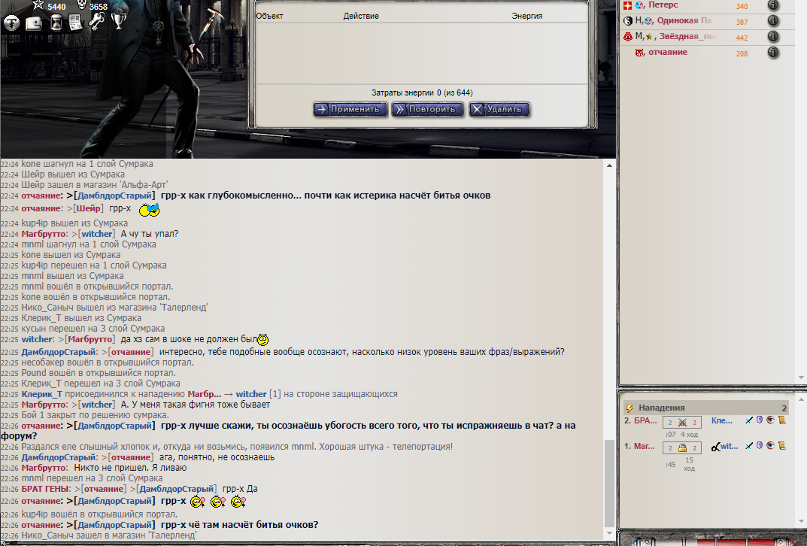Join attackers with sword in Маг... battle
The width and height of the screenshot is (807, 546).
(x=749, y=446)
